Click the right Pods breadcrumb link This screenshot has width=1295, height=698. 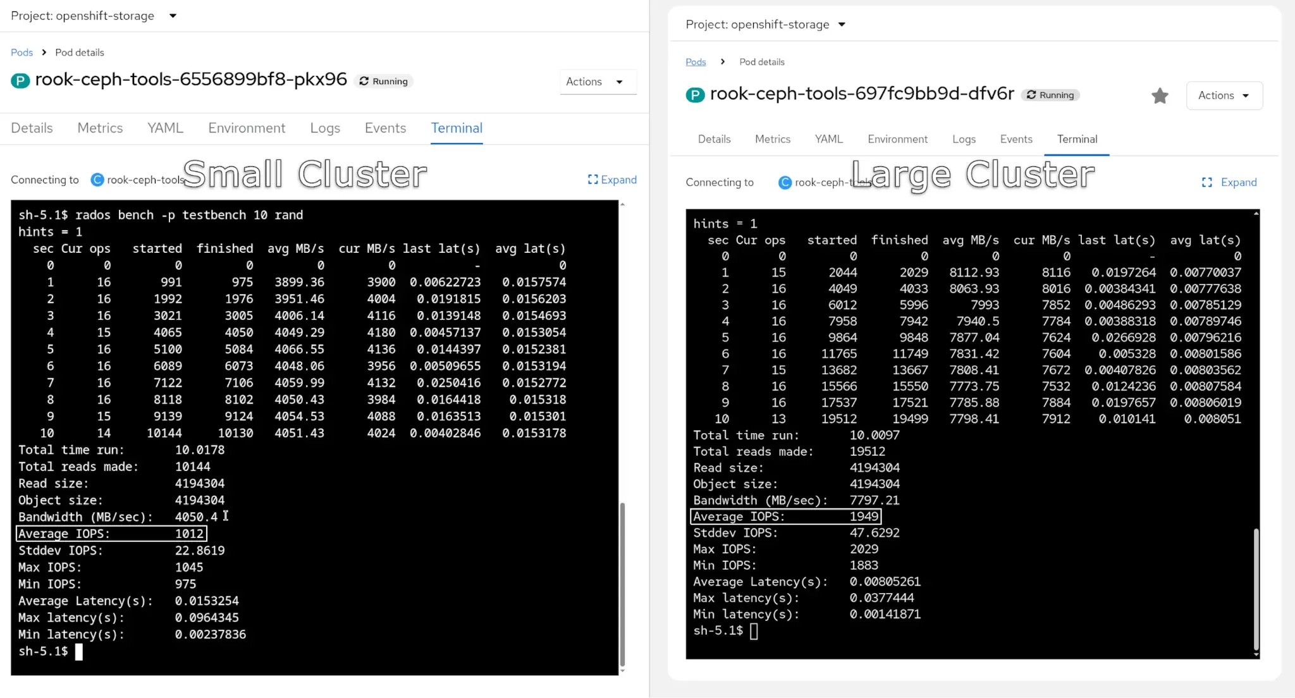[x=696, y=62]
